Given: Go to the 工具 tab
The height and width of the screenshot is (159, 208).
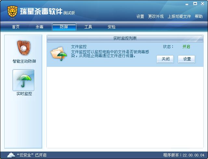Looking at the screenshot, I should pos(88,27).
